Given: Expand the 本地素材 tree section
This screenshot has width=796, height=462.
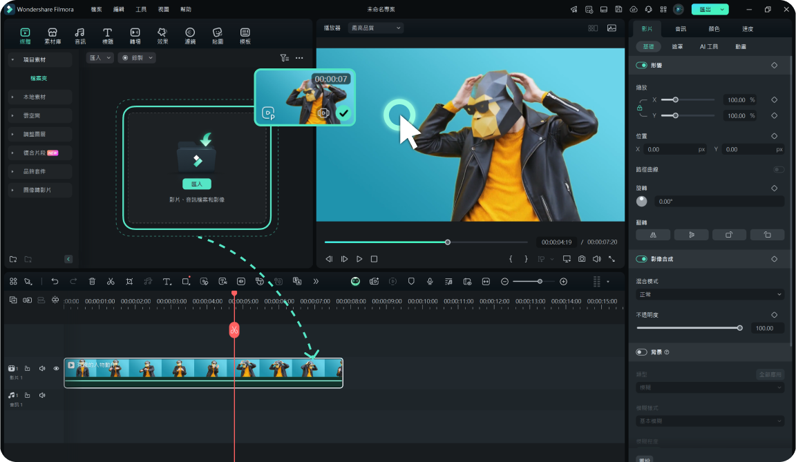Looking at the screenshot, I should click(12, 97).
